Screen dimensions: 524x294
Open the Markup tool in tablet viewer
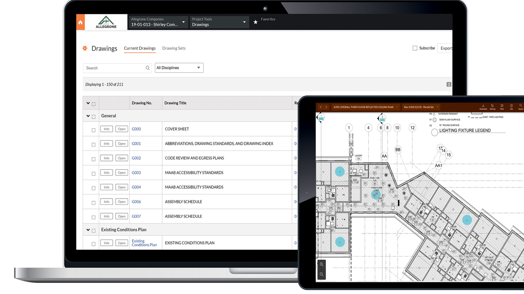(x=493, y=107)
